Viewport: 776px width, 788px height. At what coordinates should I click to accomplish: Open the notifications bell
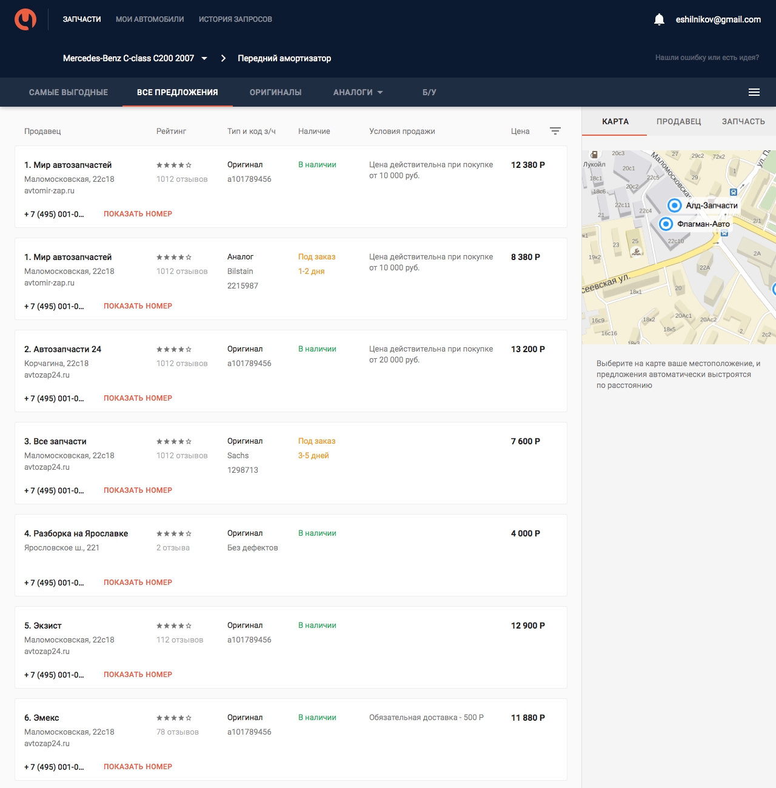[x=660, y=19]
